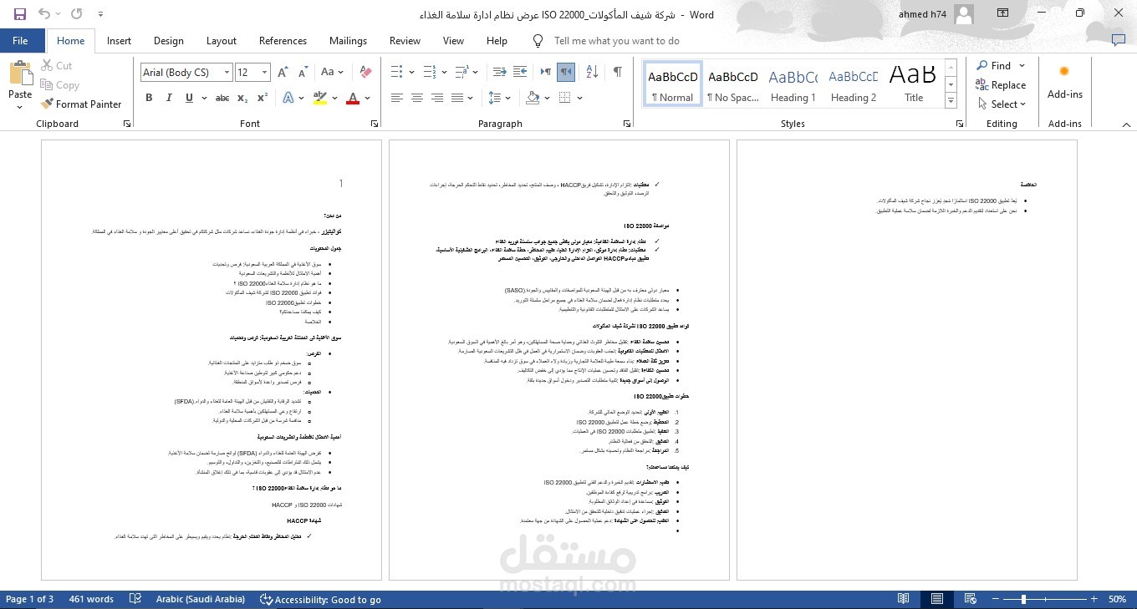This screenshot has height=609, width=1137.
Task: Decrease indent in Paragraph group
Action: tap(500, 72)
